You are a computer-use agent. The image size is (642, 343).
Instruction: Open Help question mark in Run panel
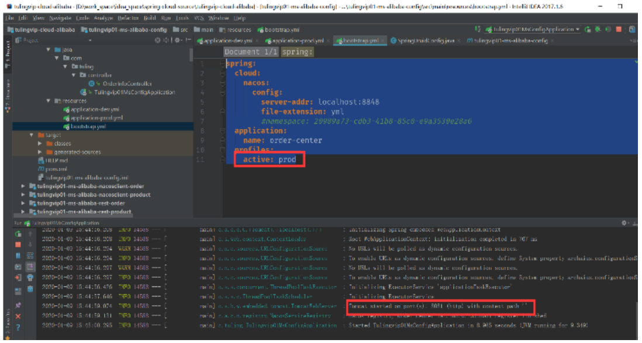(x=18, y=327)
